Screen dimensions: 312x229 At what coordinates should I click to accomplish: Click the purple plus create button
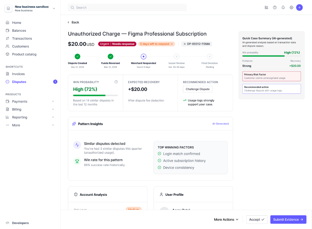(300, 8)
